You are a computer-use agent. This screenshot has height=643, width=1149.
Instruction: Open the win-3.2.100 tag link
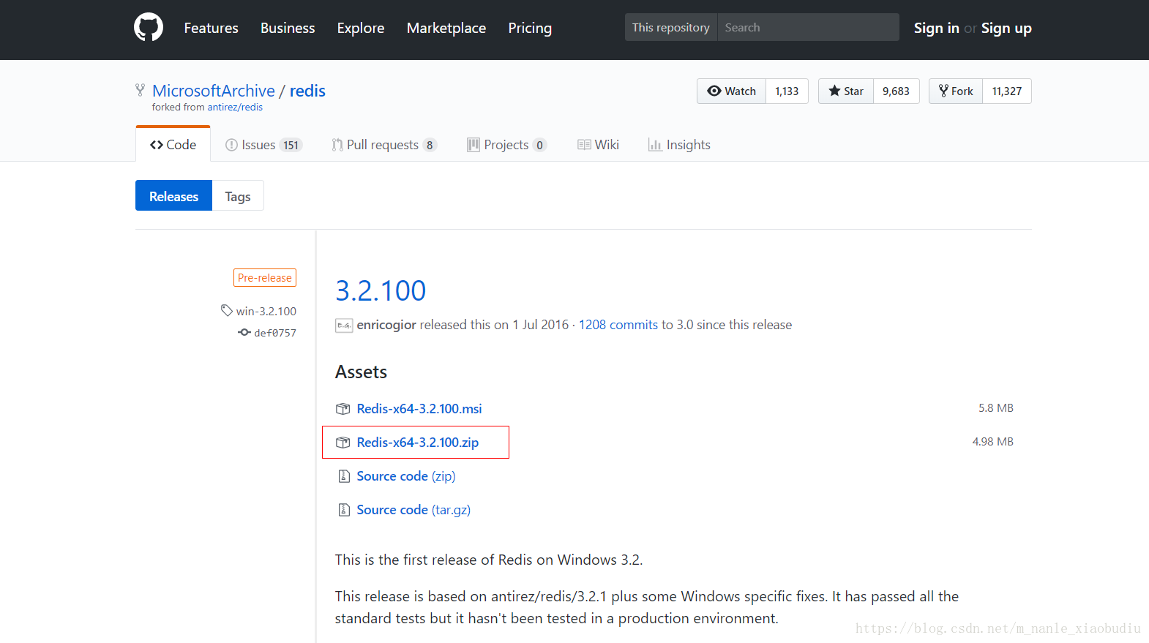pyautogui.click(x=266, y=312)
